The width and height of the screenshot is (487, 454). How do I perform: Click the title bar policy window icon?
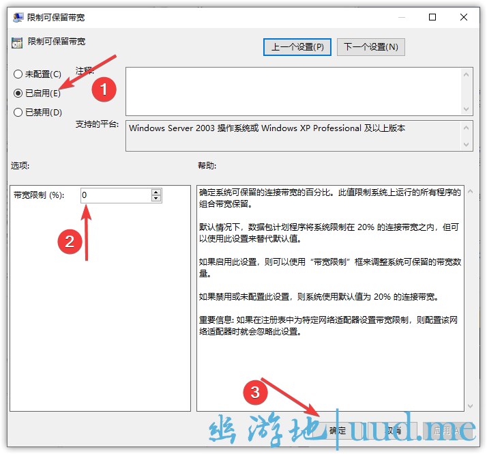(x=18, y=18)
